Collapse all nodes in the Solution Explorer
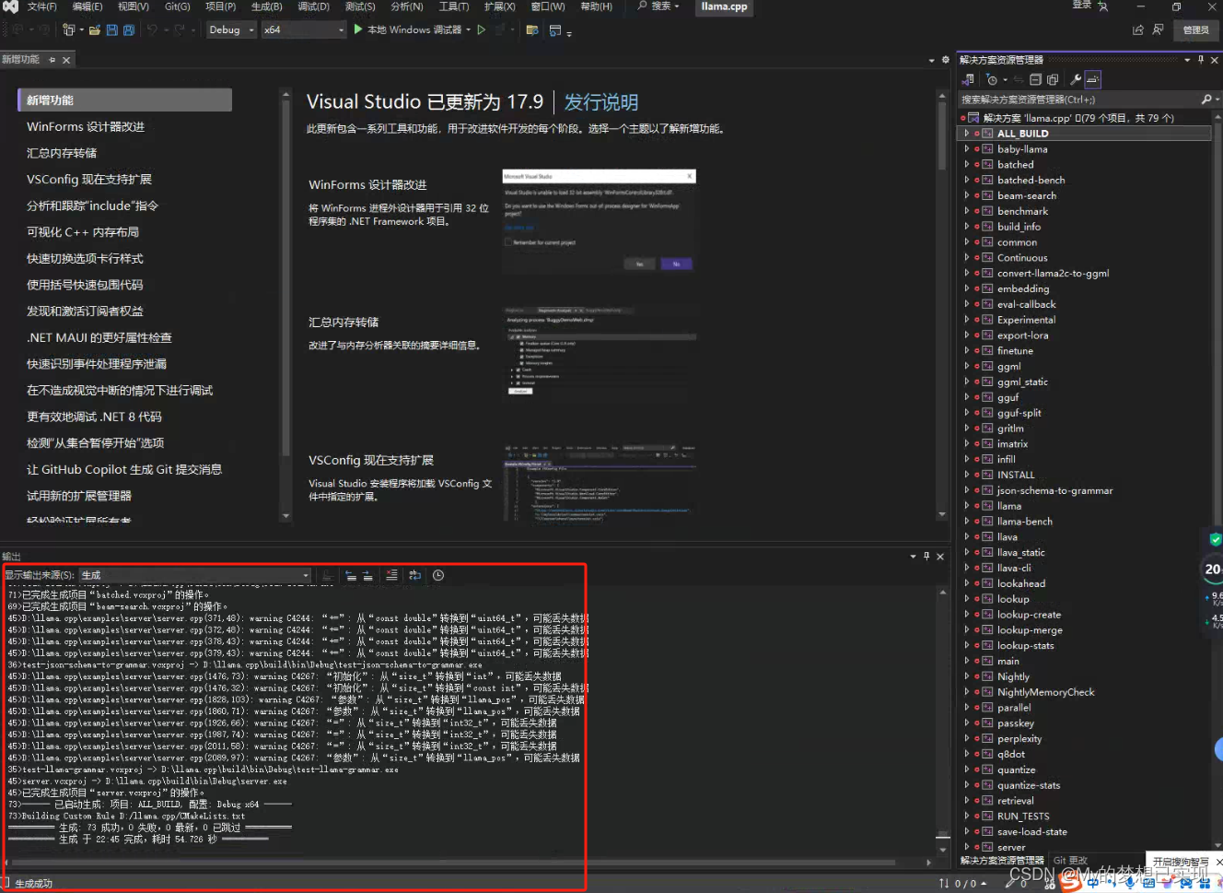The height and width of the screenshot is (893, 1223). pos(1035,80)
